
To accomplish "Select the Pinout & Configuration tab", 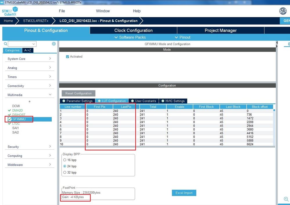I will tap(46, 30).
